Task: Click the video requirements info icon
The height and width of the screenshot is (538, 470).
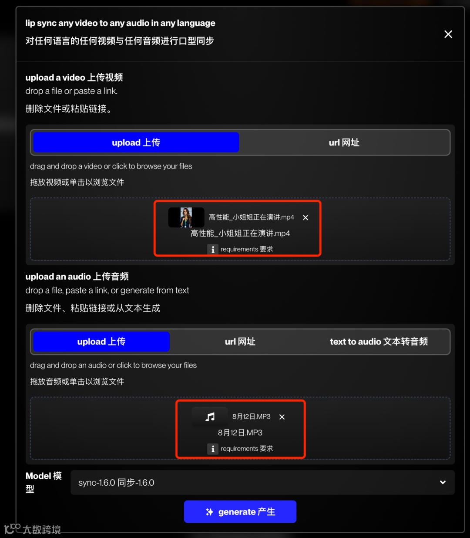Action: point(212,250)
